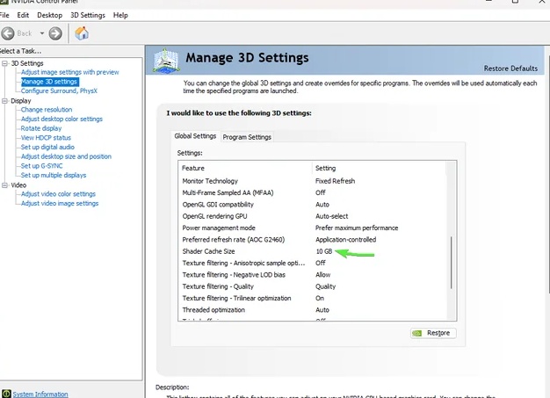Screen dimensions: 550x398
Task: Switch to the Program Settings tab
Action: point(247,137)
